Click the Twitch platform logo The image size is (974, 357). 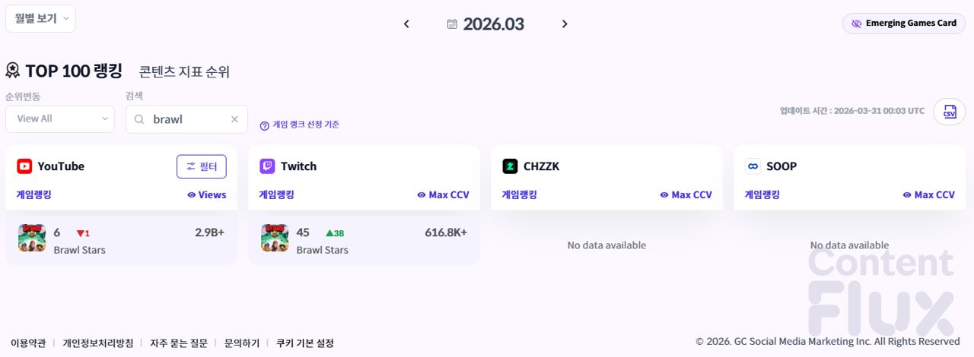[267, 166]
